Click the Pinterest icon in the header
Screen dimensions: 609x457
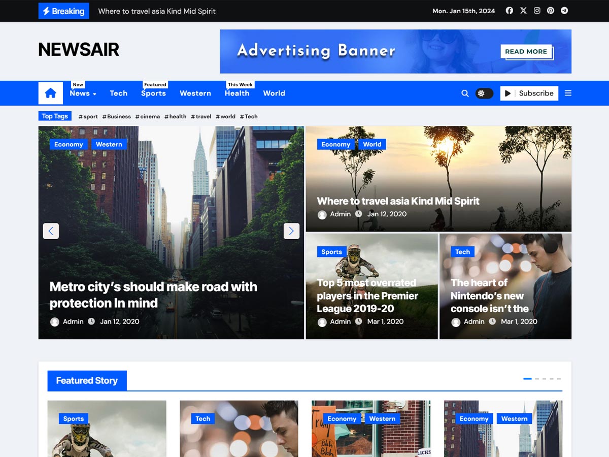[x=551, y=10]
